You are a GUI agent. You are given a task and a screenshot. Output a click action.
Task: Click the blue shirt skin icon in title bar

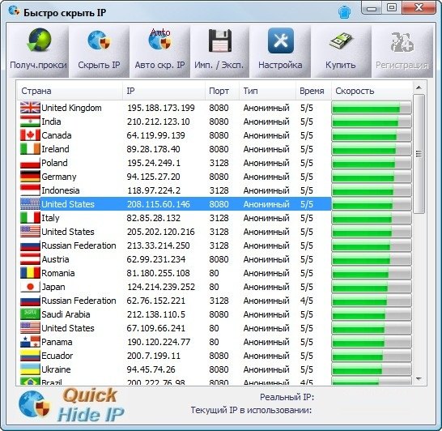(344, 12)
